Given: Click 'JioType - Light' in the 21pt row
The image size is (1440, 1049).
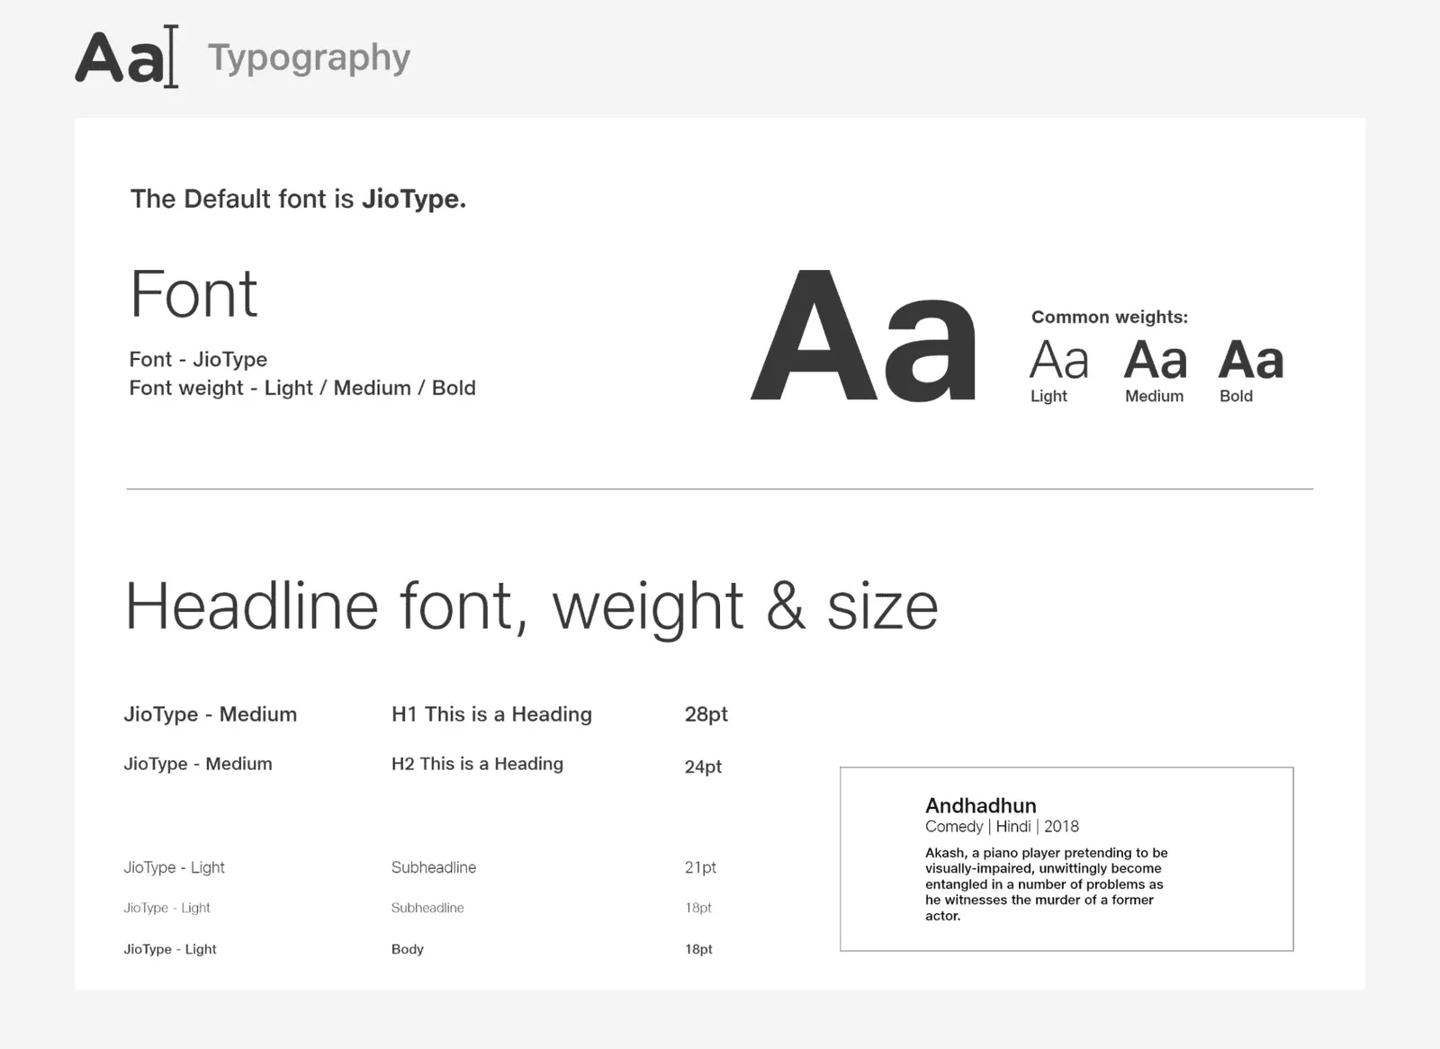Looking at the screenshot, I should point(174,867).
